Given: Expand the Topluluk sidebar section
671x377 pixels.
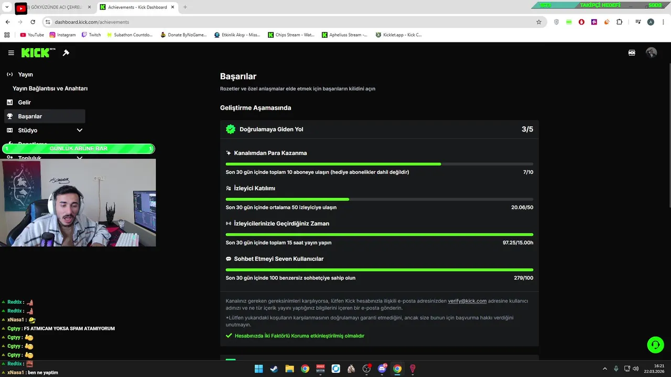Looking at the screenshot, I should coord(80,158).
